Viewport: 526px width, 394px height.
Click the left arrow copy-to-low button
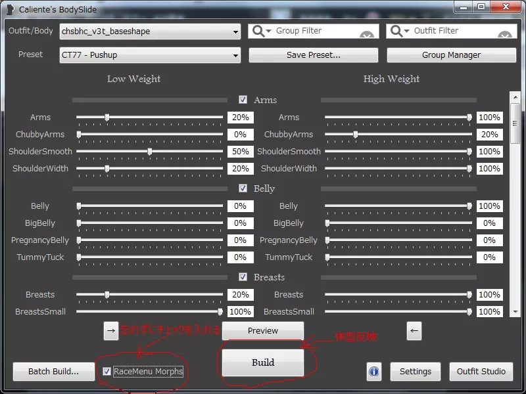coord(414,331)
